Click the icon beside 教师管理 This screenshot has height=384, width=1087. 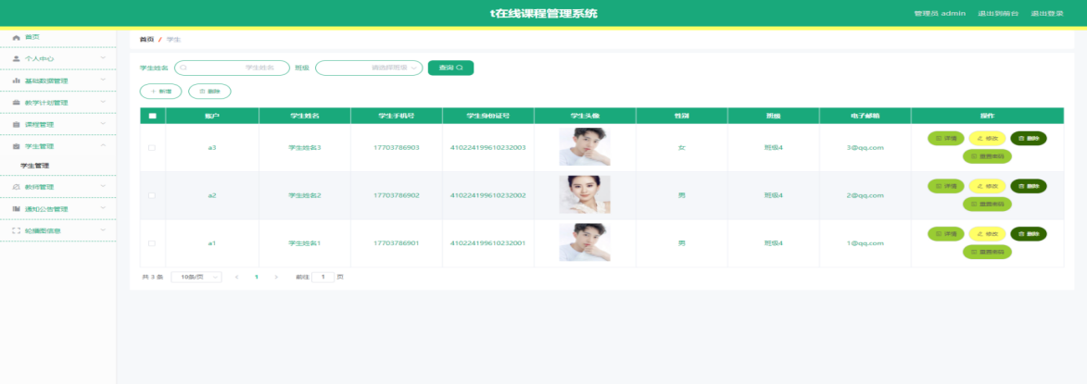point(16,187)
